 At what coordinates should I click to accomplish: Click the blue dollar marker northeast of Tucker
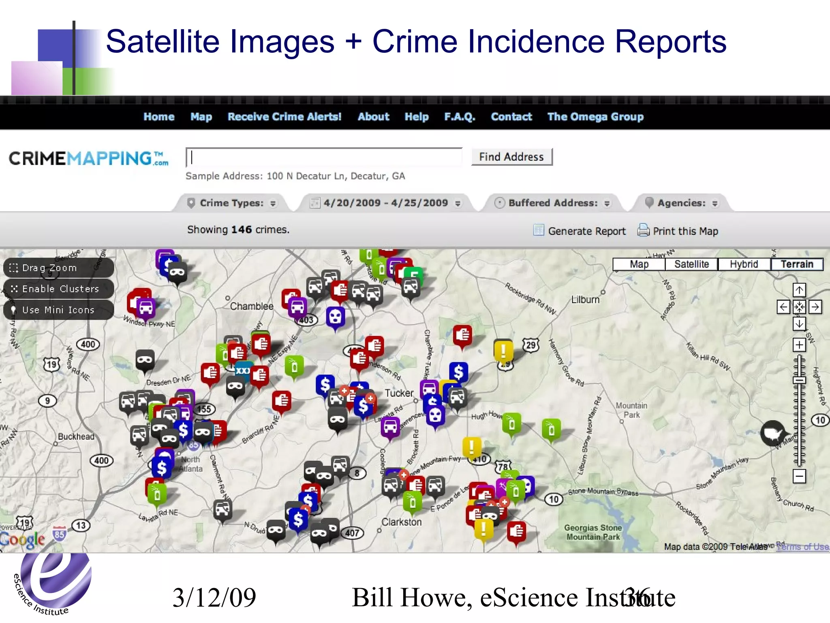(x=458, y=372)
